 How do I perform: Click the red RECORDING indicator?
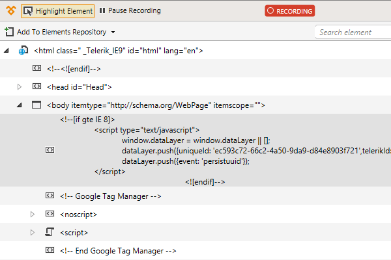coord(290,11)
